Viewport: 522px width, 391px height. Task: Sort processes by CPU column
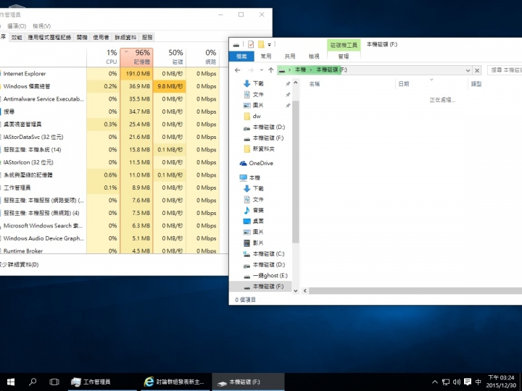(103, 57)
